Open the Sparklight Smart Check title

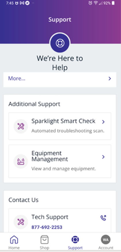click(x=63, y=121)
